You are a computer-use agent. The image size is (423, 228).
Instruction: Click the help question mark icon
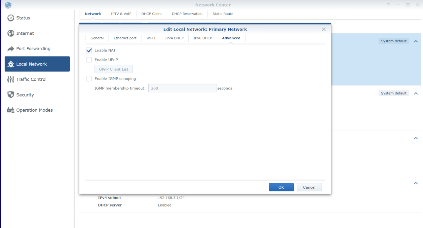[388, 5]
